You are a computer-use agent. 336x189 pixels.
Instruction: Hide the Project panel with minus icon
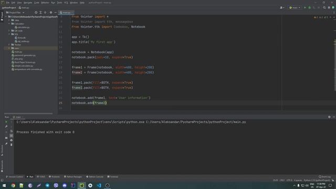pyautogui.click(x=56, y=13)
